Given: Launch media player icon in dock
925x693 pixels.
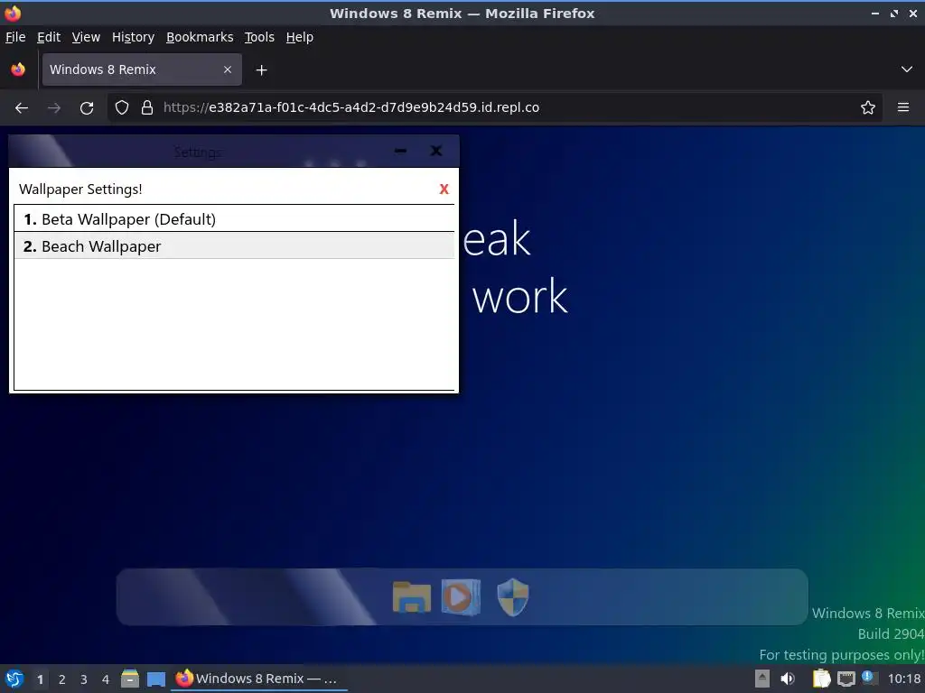Looking at the screenshot, I should click(x=461, y=597).
